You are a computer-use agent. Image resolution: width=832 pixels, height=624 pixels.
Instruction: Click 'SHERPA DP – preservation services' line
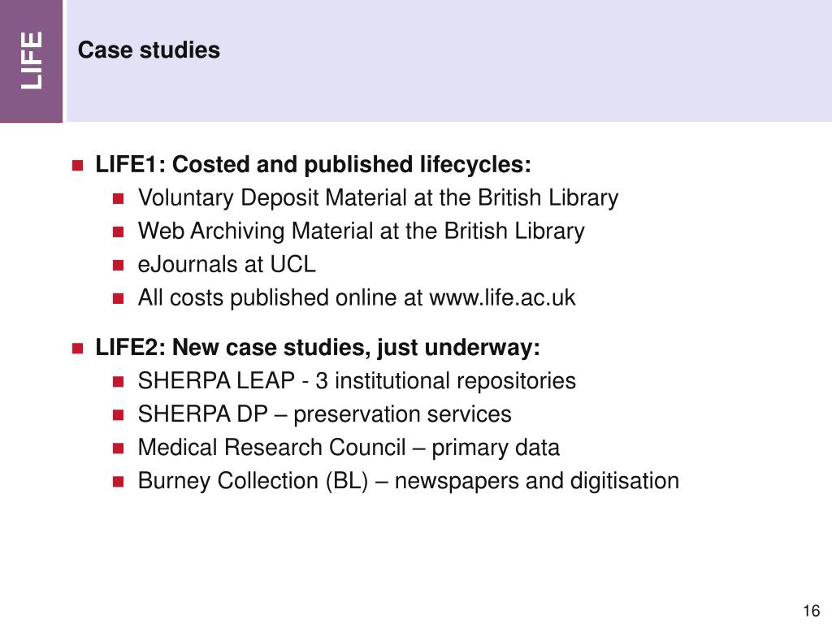[x=324, y=414]
